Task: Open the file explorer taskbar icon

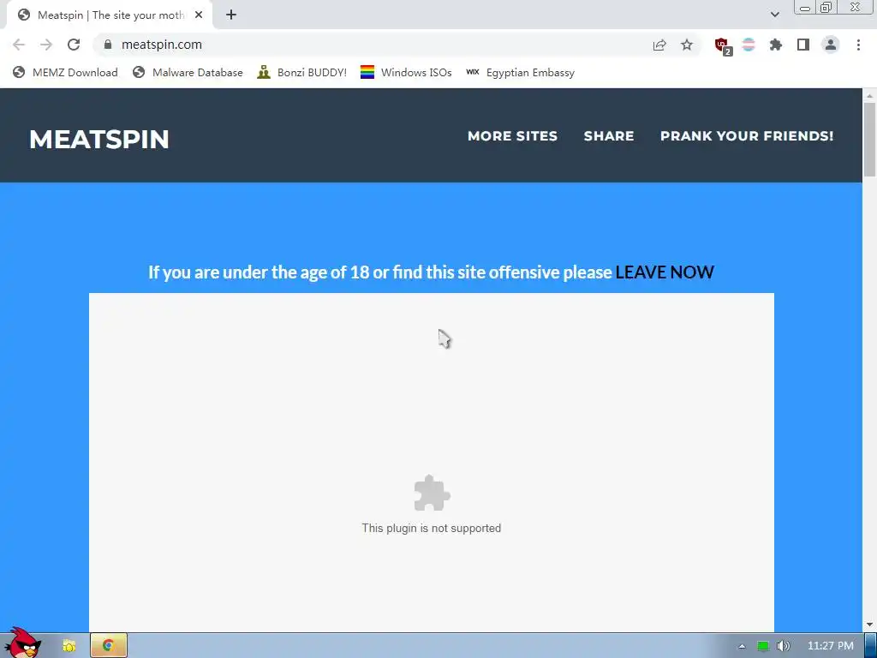Action: tap(69, 646)
